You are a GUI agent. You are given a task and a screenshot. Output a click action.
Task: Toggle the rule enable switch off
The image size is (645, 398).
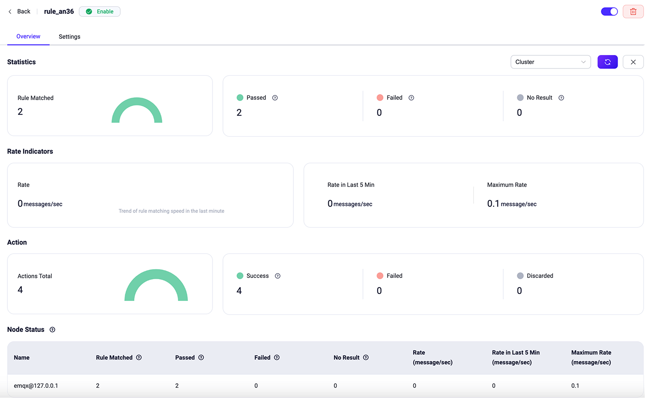(x=609, y=12)
